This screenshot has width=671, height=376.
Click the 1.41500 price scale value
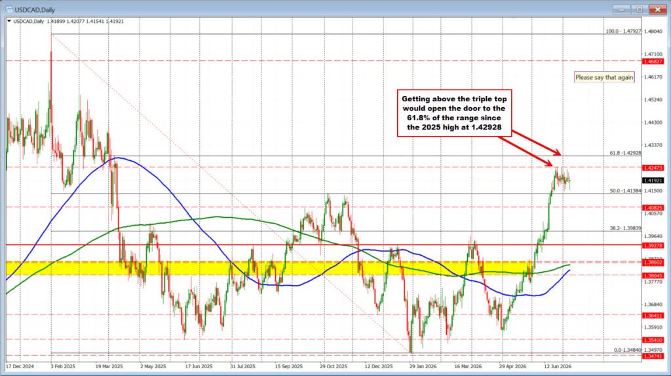tap(653, 190)
